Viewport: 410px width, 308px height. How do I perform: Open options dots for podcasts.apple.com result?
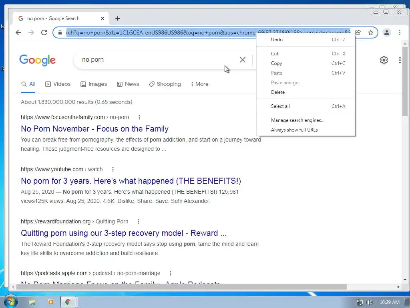(170, 273)
